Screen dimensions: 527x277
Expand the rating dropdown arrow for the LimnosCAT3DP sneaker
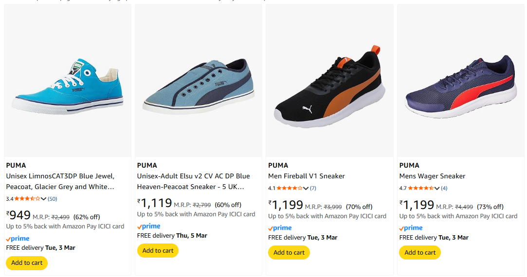point(44,199)
